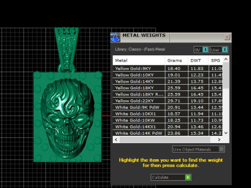This screenshot has height=188, width=251.
Task: Select the White Gold:14KX1 row
Action: pos(168,127)
